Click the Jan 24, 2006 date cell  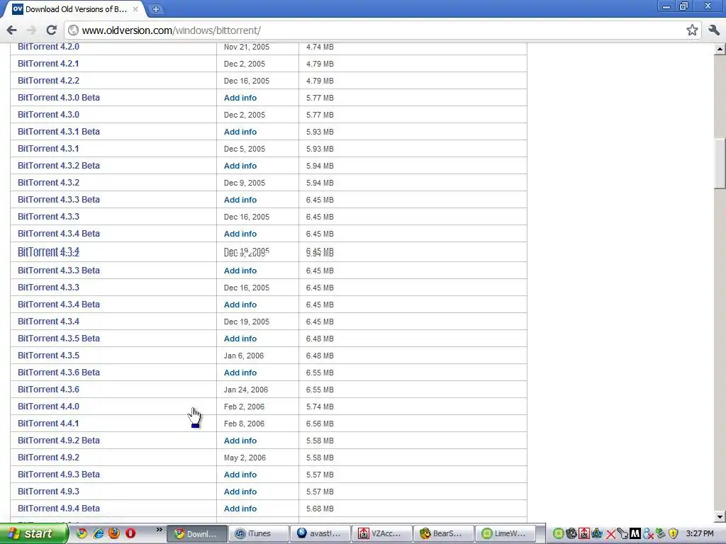click(x=246, y=390)
